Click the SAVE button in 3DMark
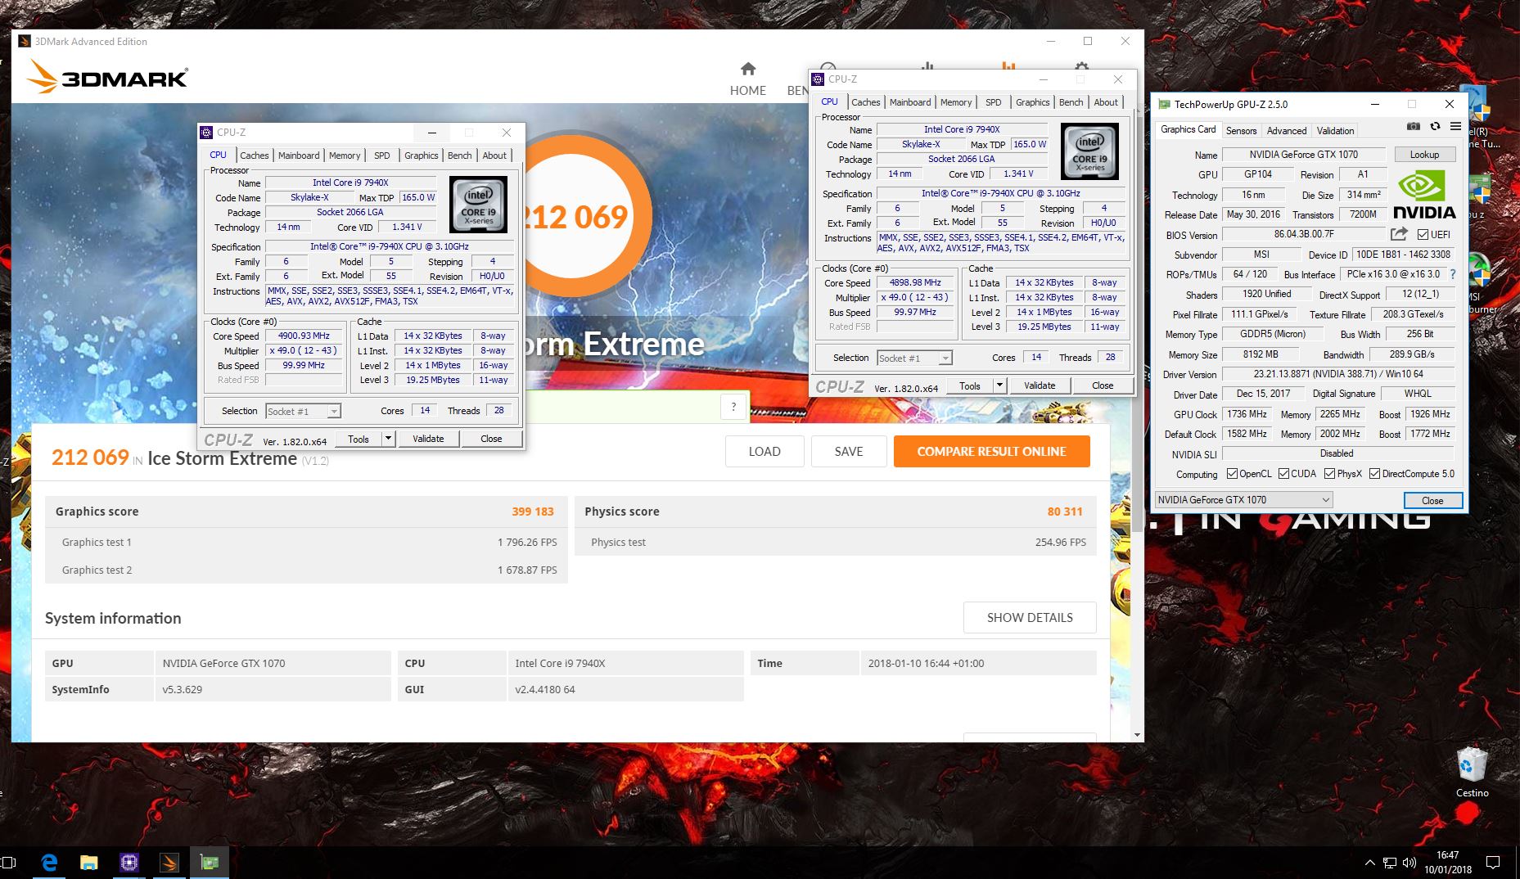The width and height of the screenshot is (1520, 879). (849, 451)
